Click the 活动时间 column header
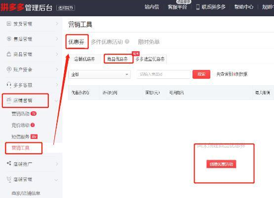The width and height of the screenshot is (274, 198). 110,93
